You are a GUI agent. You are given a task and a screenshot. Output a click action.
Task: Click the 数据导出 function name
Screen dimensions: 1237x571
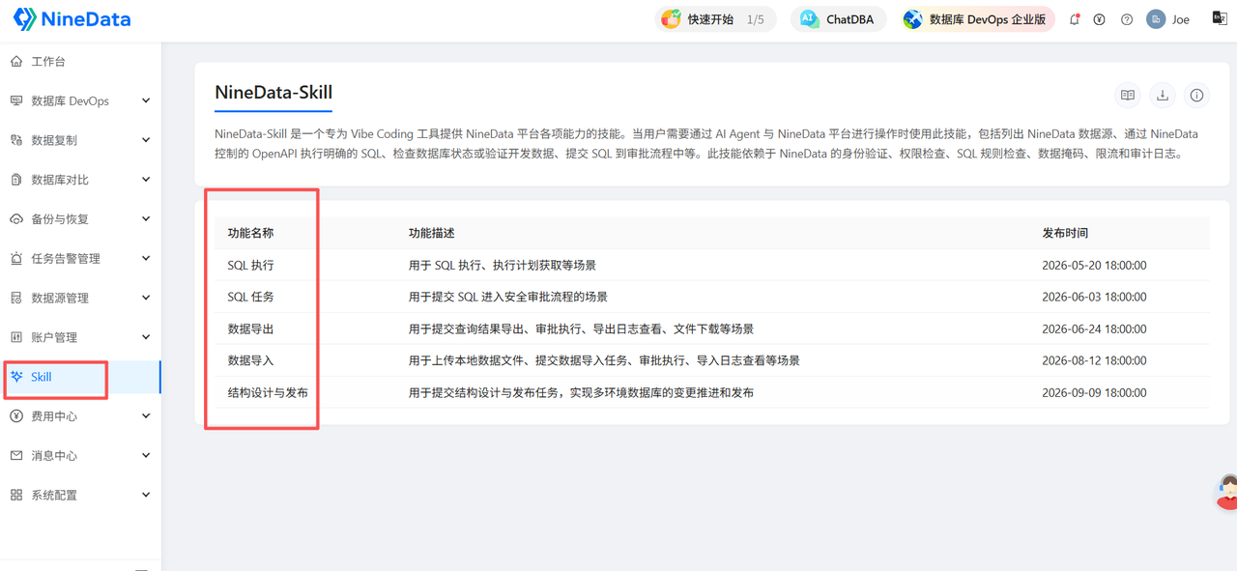250,328
